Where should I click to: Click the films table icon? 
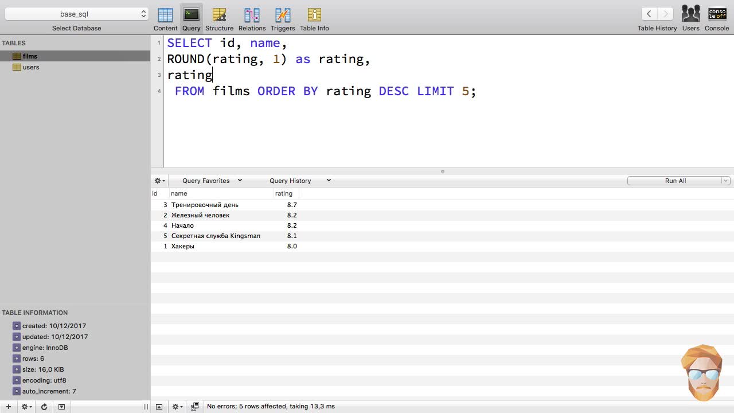(x=17, y=56)
